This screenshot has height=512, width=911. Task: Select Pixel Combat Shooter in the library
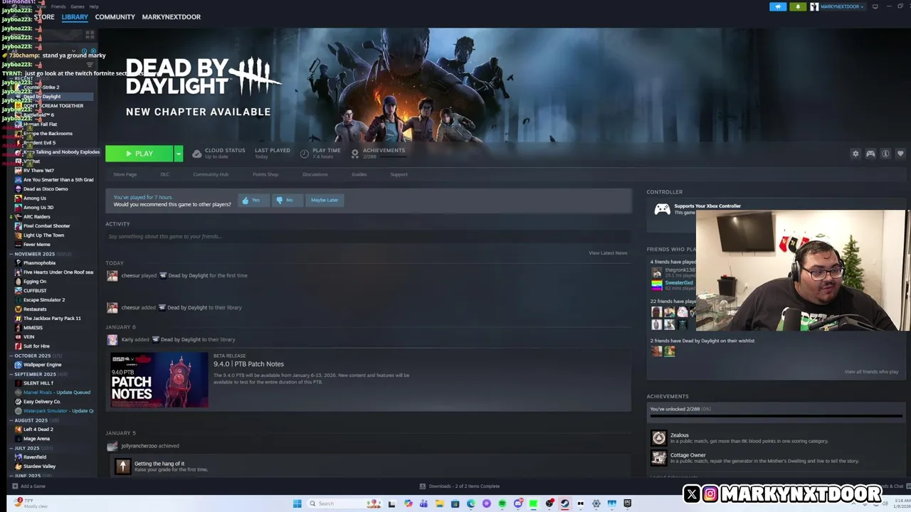click(46, 226)
